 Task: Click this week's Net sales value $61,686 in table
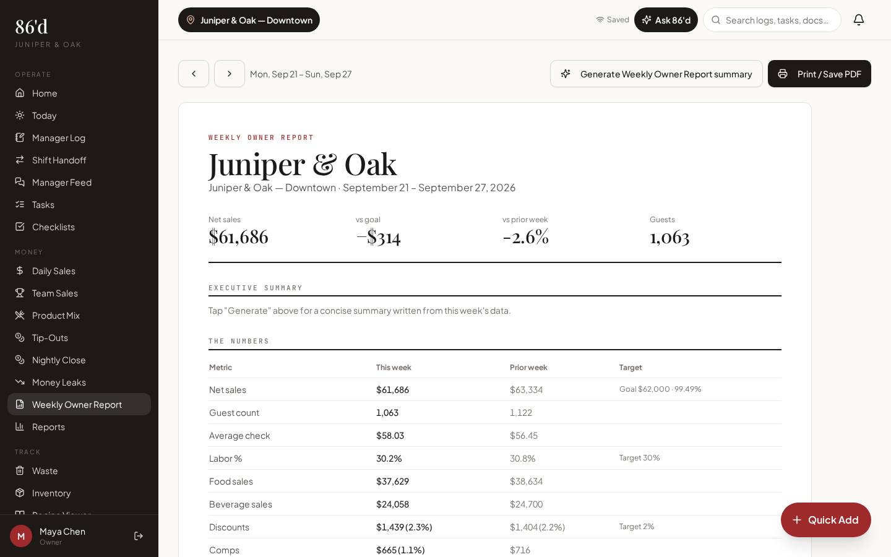click(x=392, y=389)
